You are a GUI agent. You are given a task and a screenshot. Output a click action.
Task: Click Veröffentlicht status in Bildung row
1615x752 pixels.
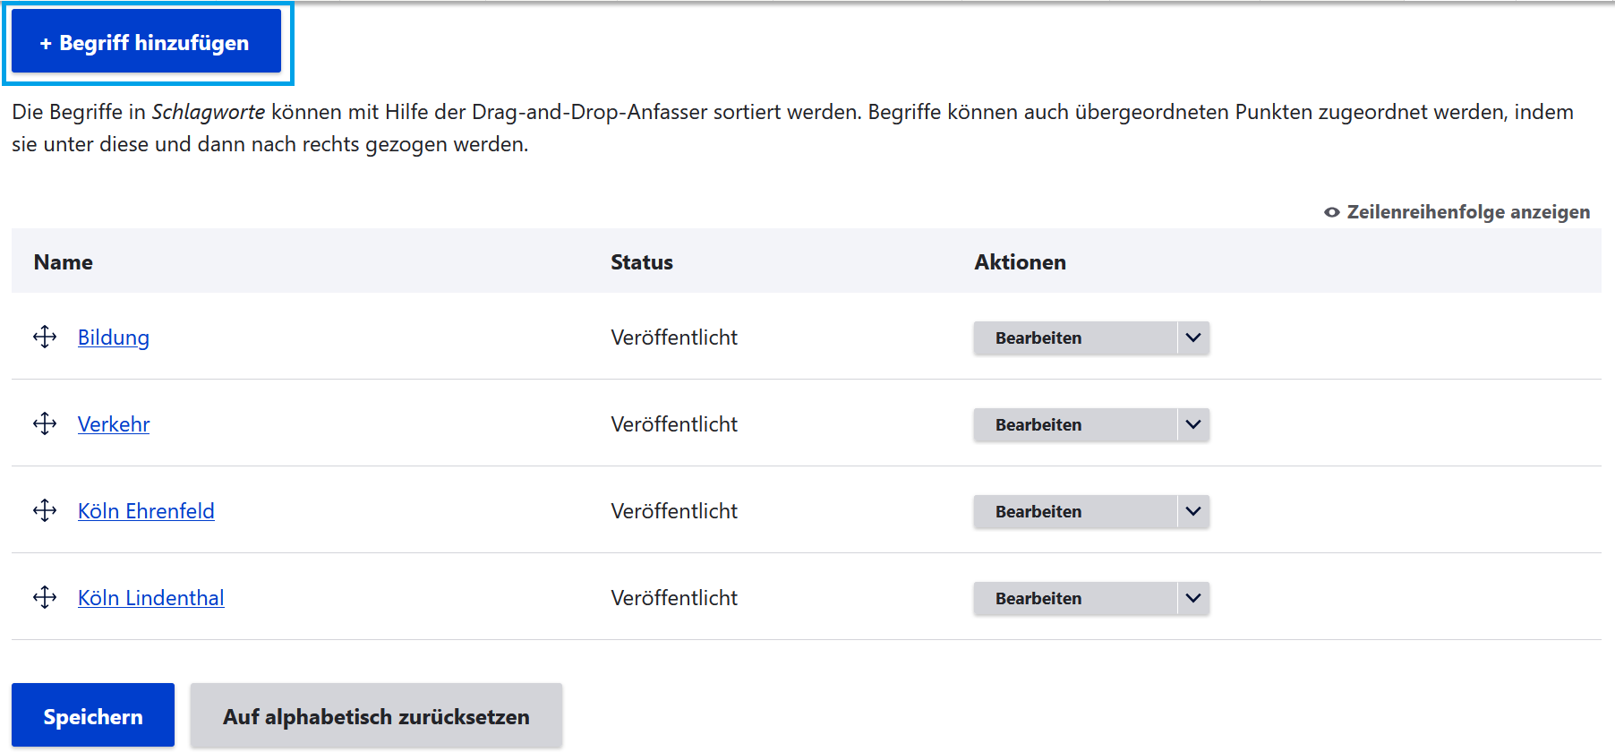pos(674,338)
